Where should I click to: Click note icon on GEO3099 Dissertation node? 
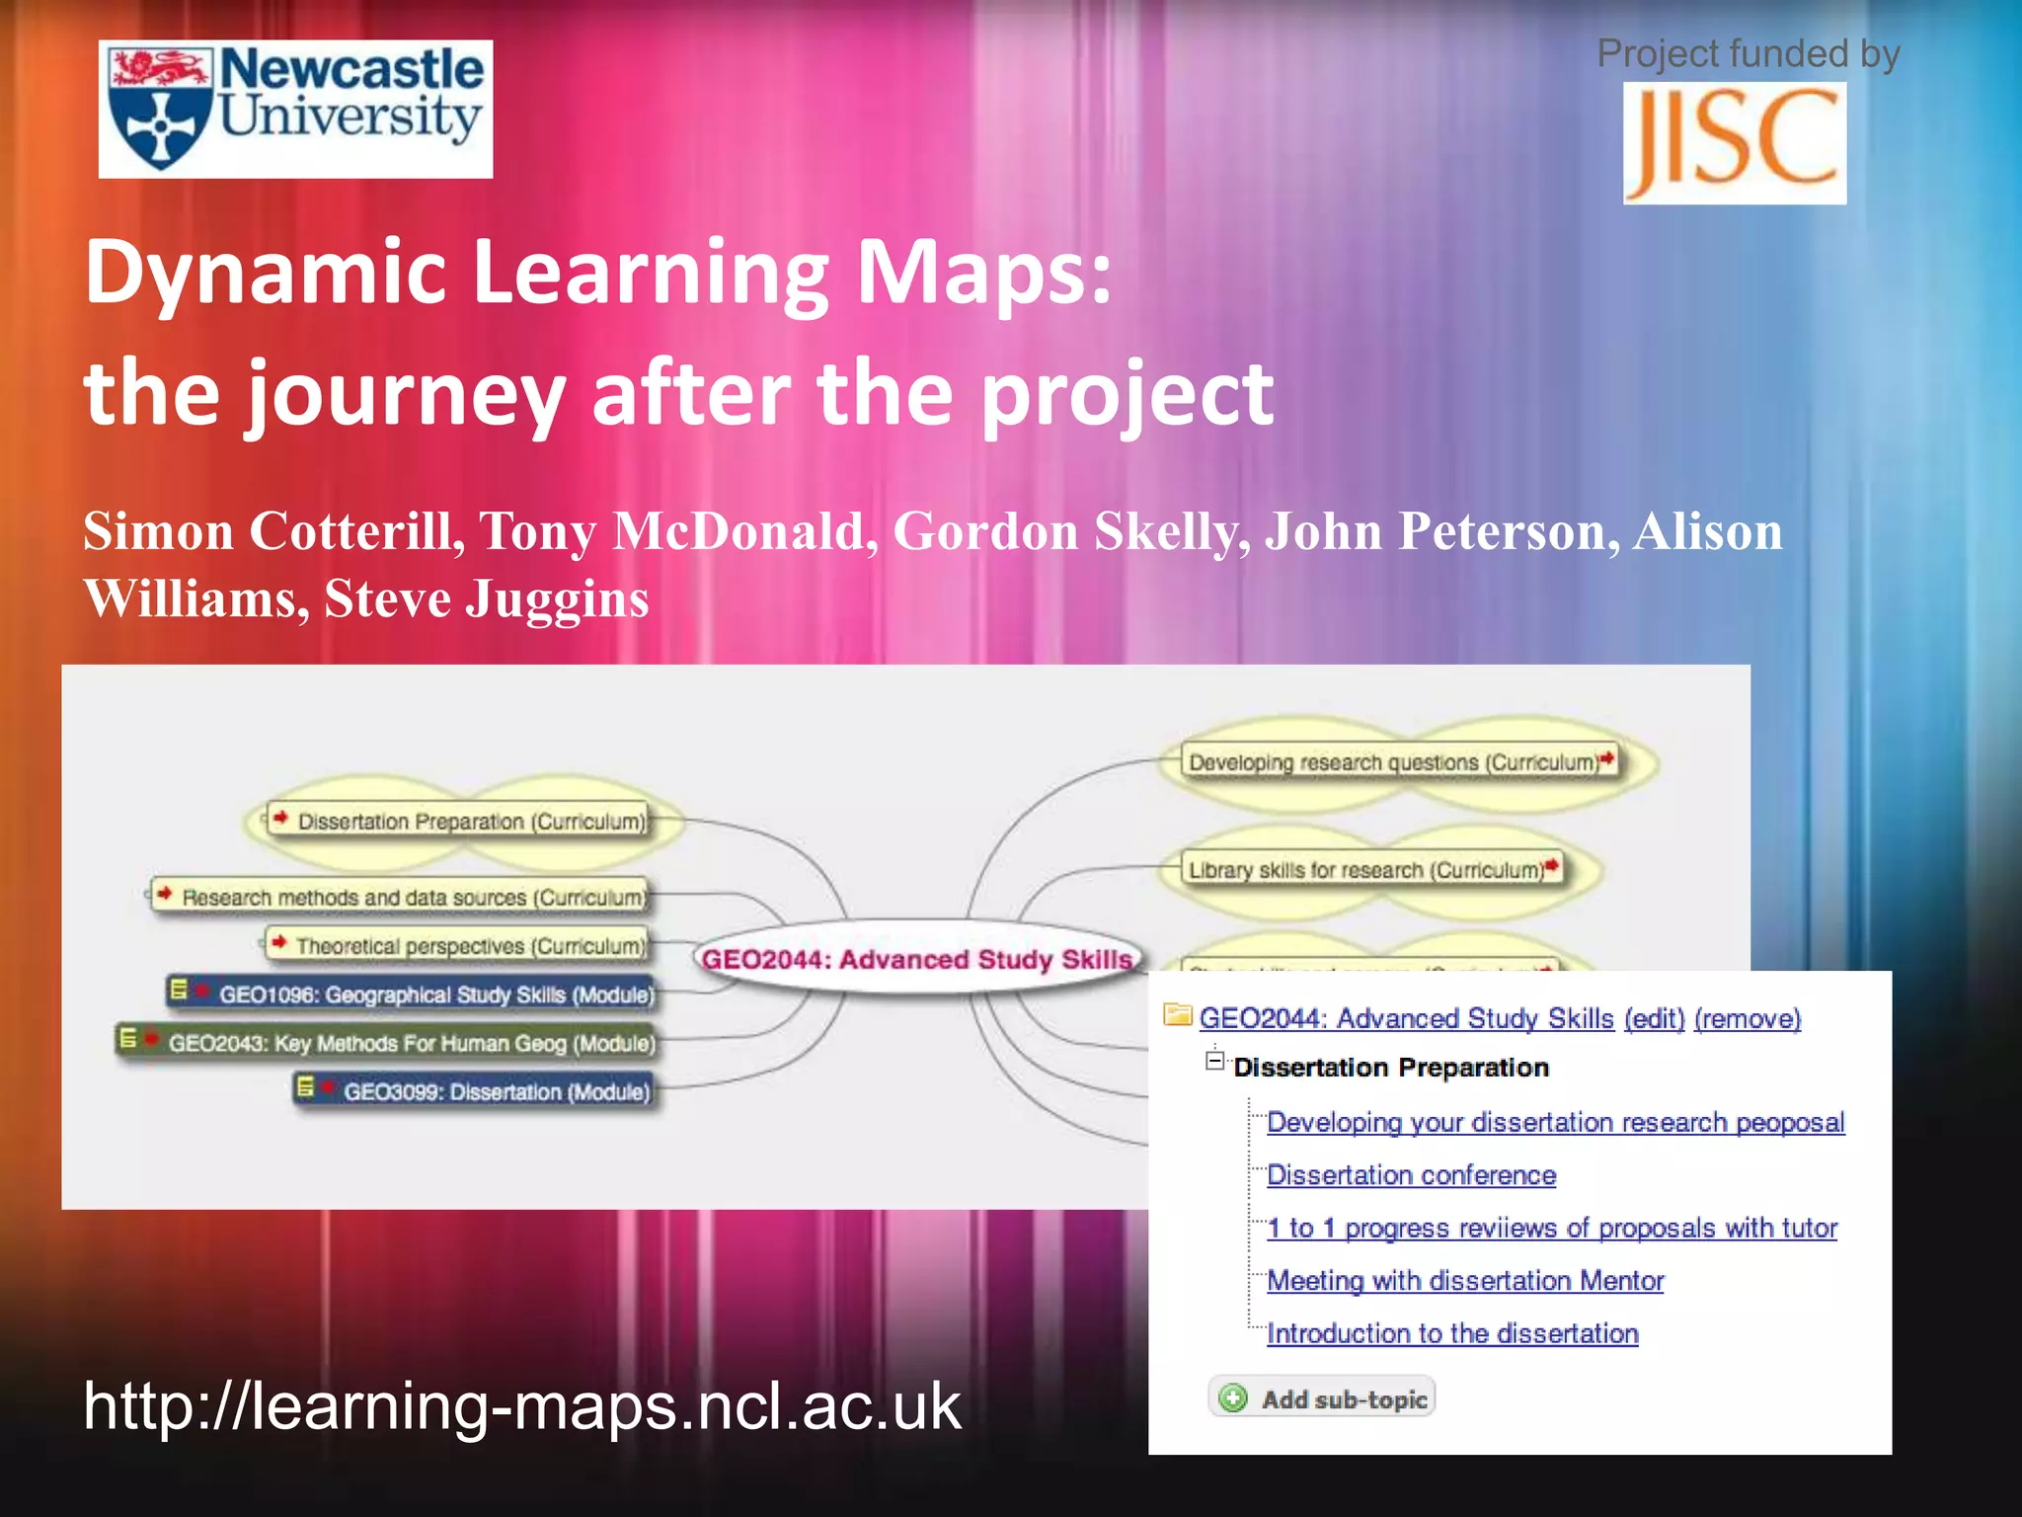(305, 1086)
